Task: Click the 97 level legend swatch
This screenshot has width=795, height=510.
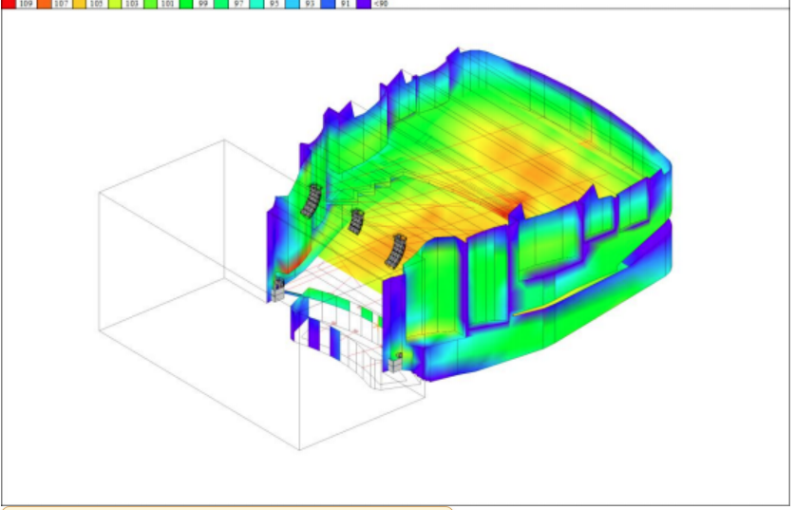Action: [x=220, y=4]
